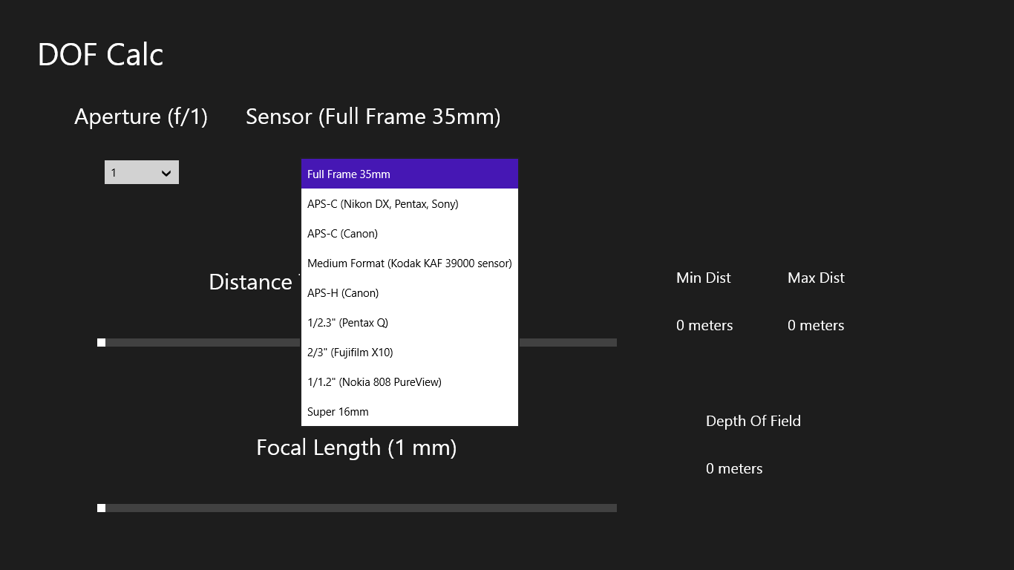Select the APS-C (Canon) sensor
This screenshot has width=1014, height=570.
tap(409, 233)
